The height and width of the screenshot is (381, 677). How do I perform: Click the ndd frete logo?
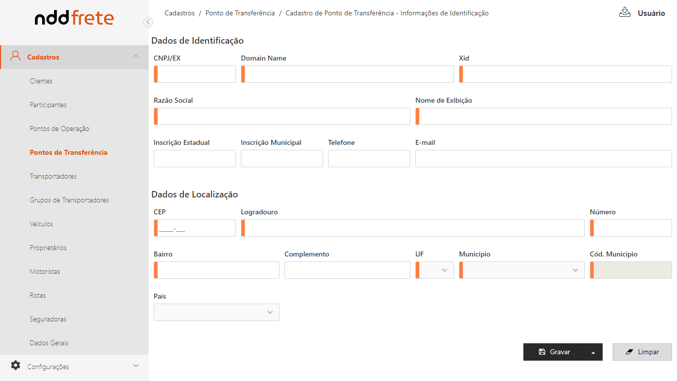(x=74, y=19)
